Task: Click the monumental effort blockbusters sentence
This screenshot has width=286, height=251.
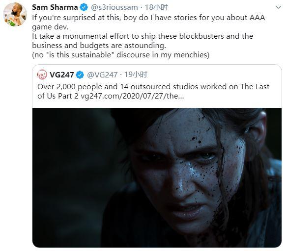Action: pyautogui.click(x=143, y=36)
